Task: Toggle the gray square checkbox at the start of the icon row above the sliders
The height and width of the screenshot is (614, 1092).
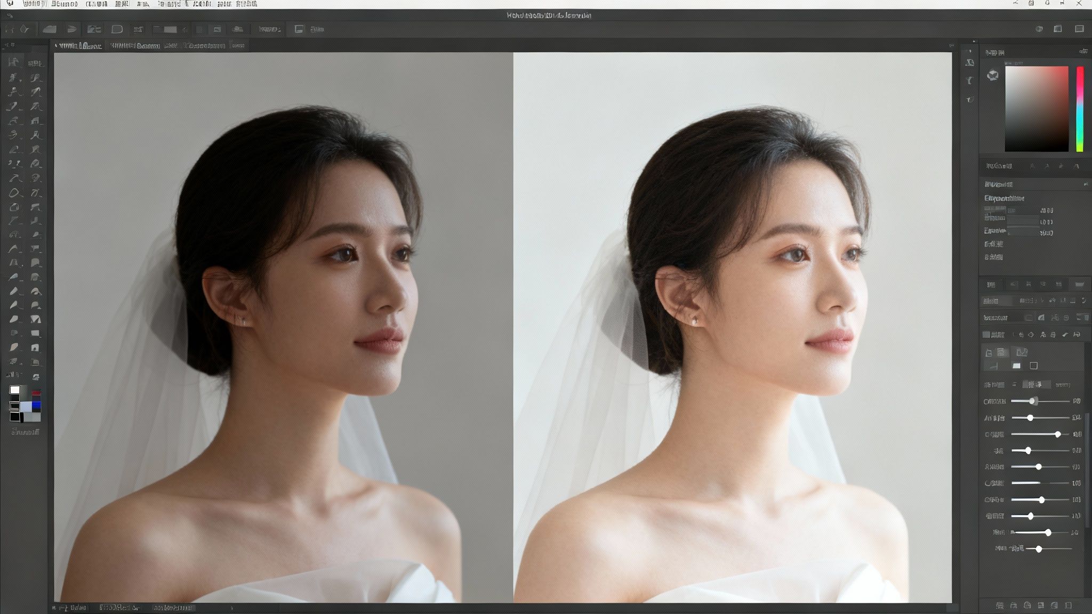Action: tap(986, 335)
